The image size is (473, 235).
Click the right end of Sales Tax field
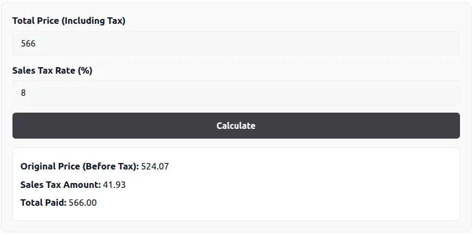pos(450,93)
